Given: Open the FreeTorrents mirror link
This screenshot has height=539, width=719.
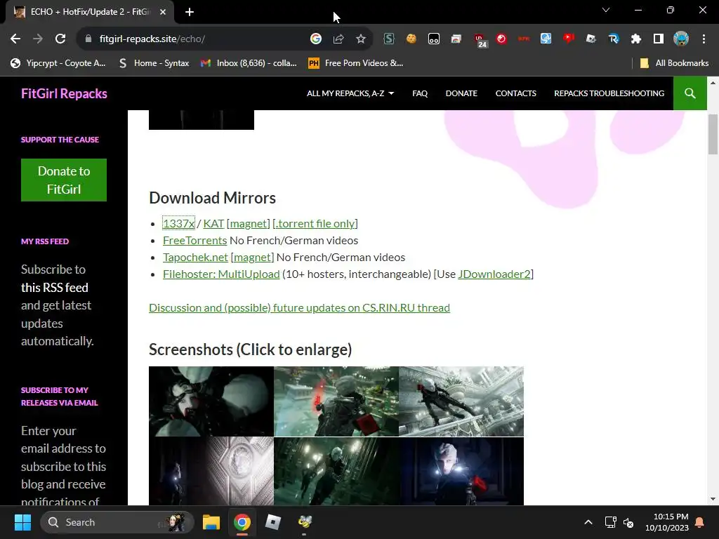Looking at the screenshot, I should (195, 241).
